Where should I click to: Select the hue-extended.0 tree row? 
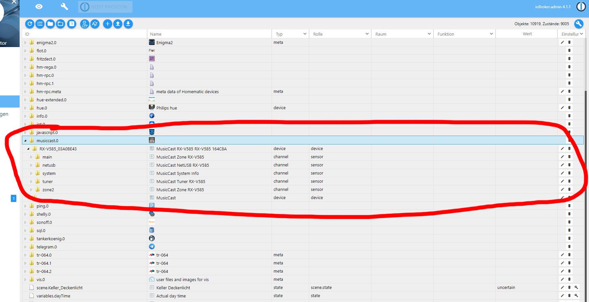[x=303, y=100]
